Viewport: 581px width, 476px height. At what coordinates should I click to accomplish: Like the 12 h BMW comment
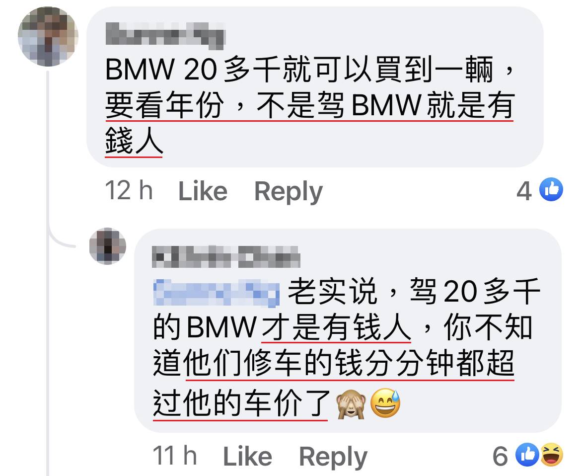coord(203,191)
